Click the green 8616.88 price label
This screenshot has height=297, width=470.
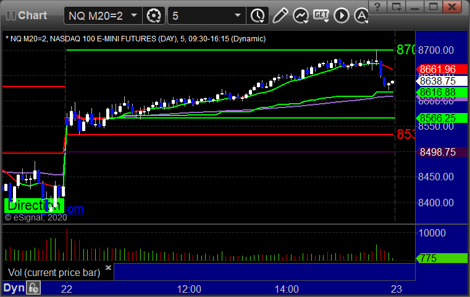[442, 92]
